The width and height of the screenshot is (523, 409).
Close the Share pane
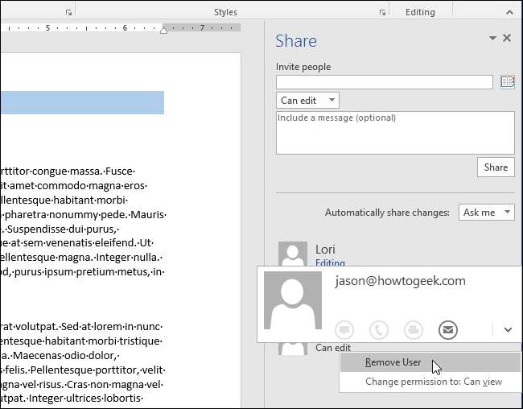507,38
